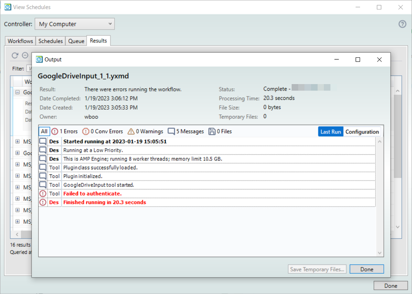Click the Filter input field
The height and width of the screenshot is (294, 412).
pos(29,68)
